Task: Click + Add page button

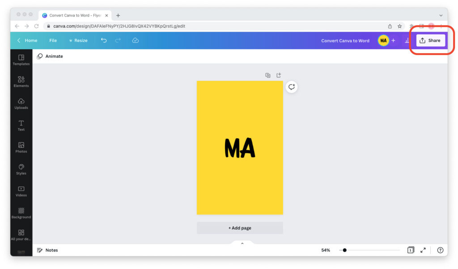Action: click(x=240, y=228)
